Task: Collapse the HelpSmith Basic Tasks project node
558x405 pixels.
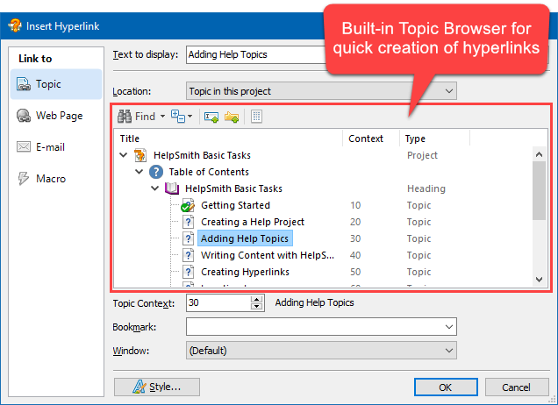Action: pyautogui.click(x=124, y=155)
